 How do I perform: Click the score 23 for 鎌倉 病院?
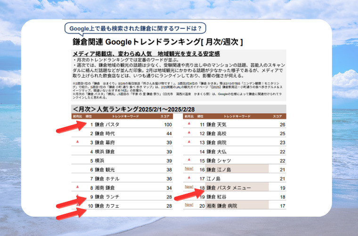pyautogui.click(x=283, y=143)
